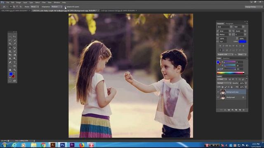
Task: Select the Dodge tool
Action: pyautogui.click(x=15, y=59)
